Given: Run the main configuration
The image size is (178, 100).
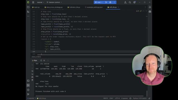Looking at the screenshot, I should [x=106, y=2].
